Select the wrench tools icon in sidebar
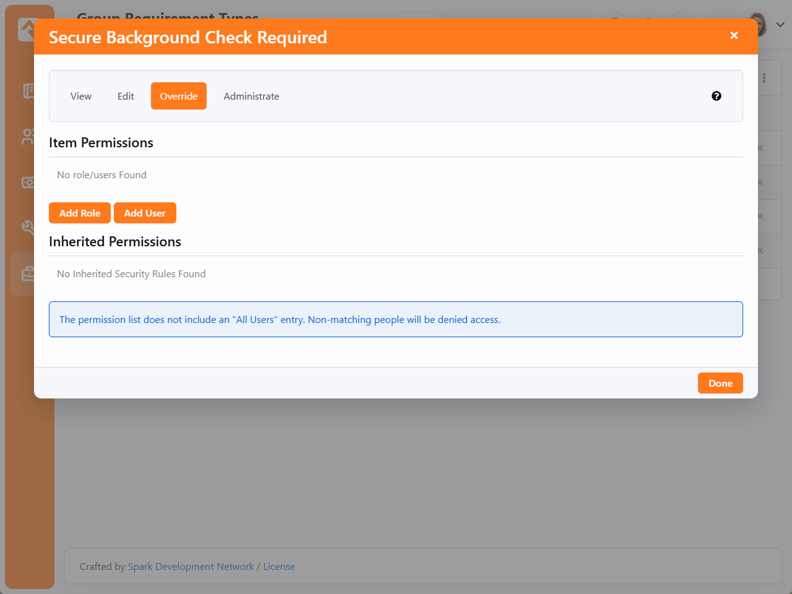 28,227
